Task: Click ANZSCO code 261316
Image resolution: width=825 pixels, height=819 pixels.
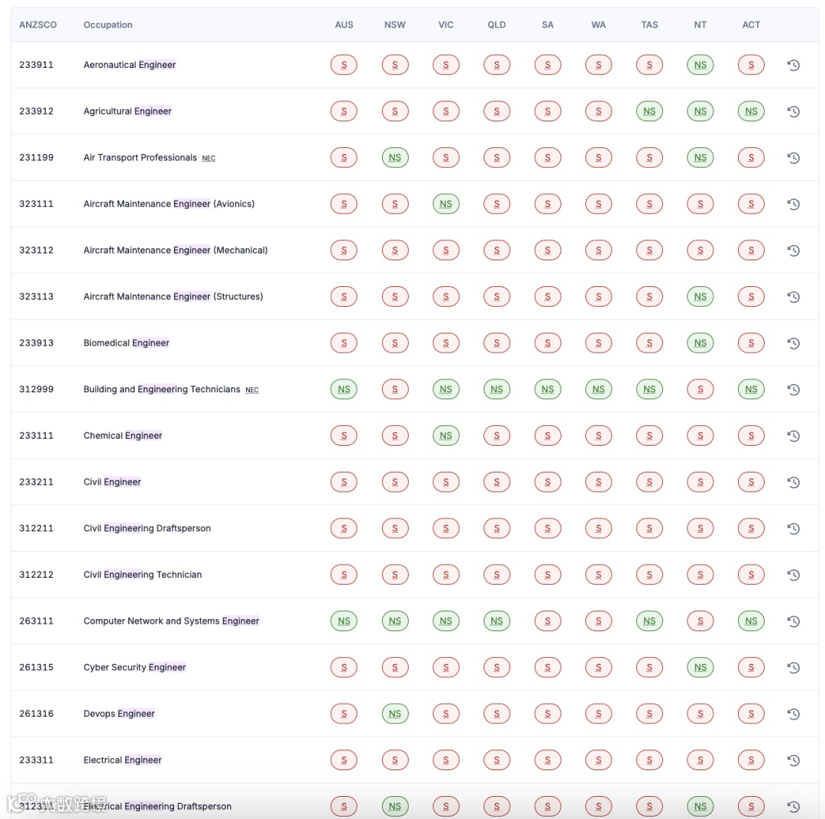Action: 37,714
